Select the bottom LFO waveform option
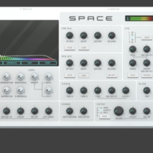The image size is (153, 153). [x=132, y=42]
